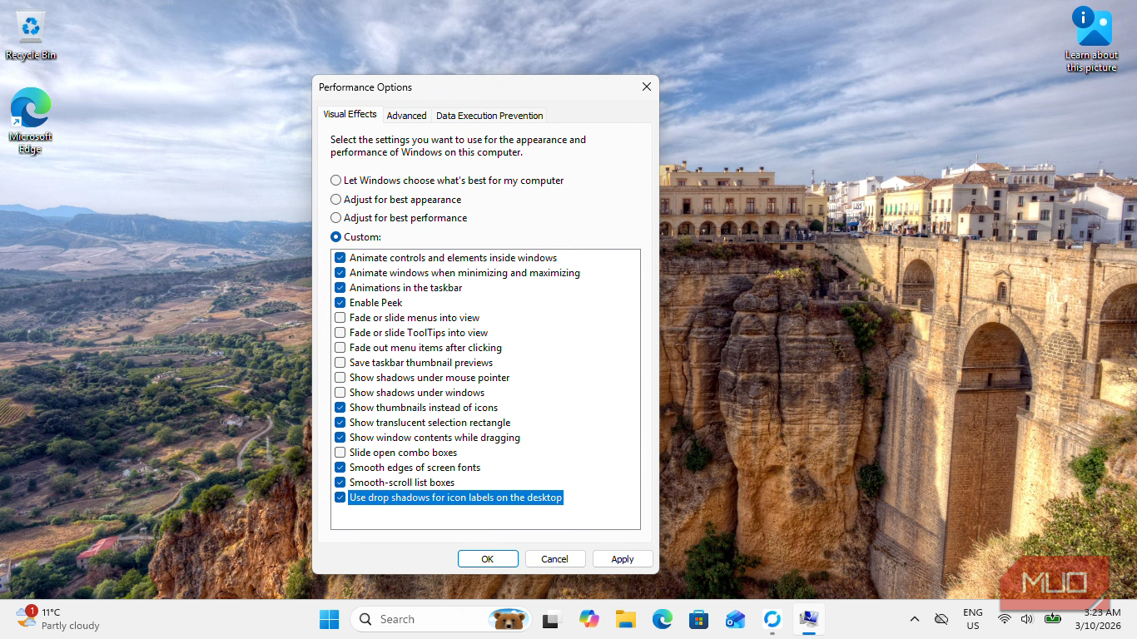
Task: Click the taskbar Search box
Action: click(x=441, y=619)
